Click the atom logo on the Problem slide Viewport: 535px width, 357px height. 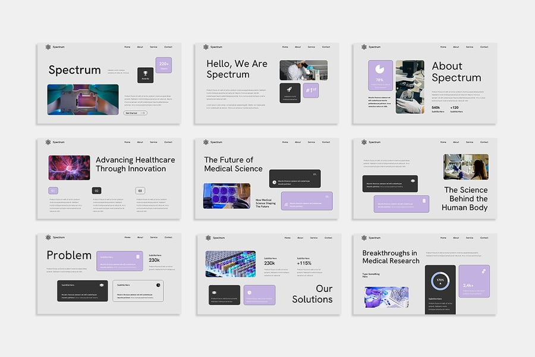(48, 237)
